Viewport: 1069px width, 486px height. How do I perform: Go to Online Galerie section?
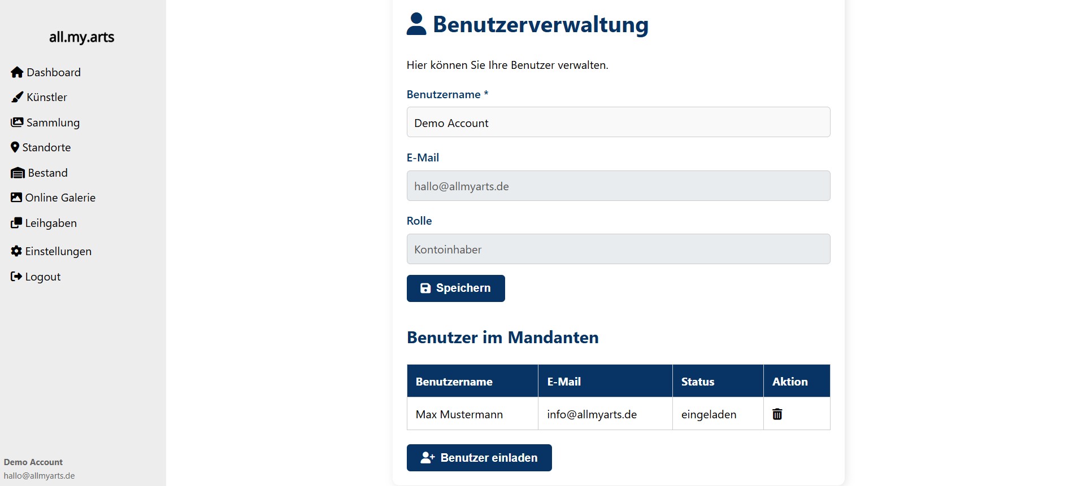coord(60,198)
